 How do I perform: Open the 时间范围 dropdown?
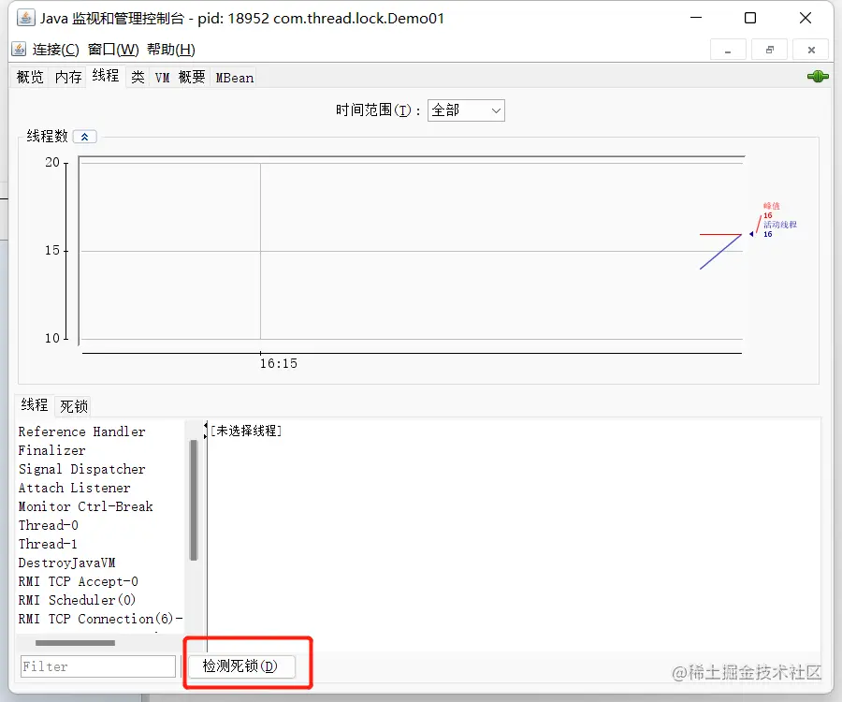(x=466, y=110)
